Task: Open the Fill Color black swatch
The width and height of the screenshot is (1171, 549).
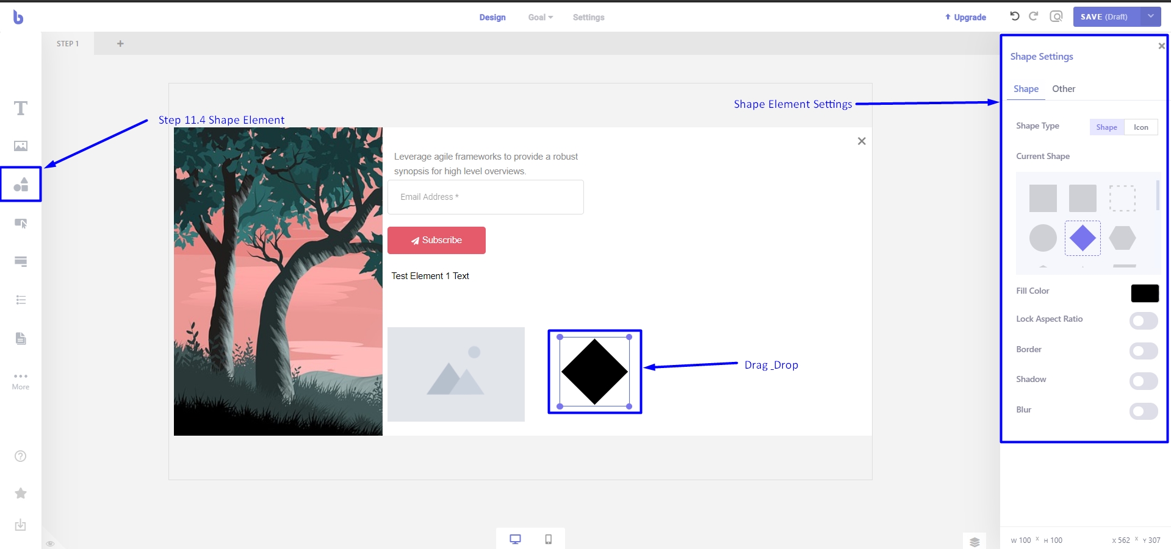Action: (1145, 293)
